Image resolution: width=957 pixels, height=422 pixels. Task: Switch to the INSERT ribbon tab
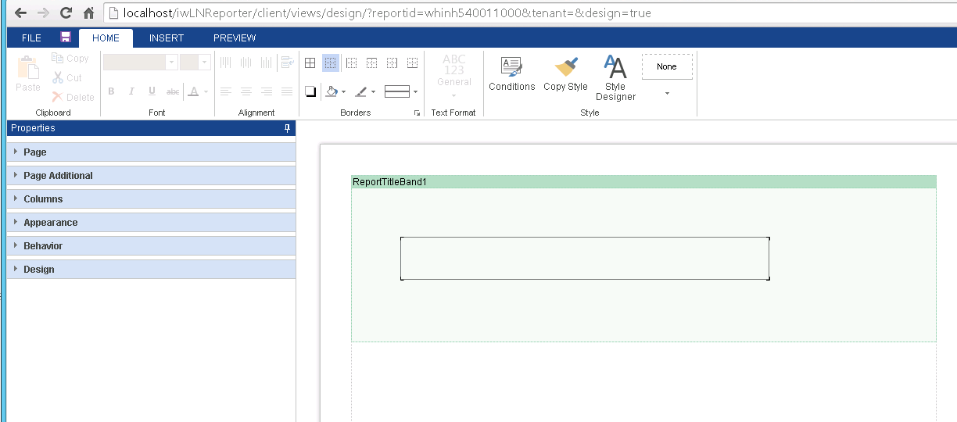(167, 38)
